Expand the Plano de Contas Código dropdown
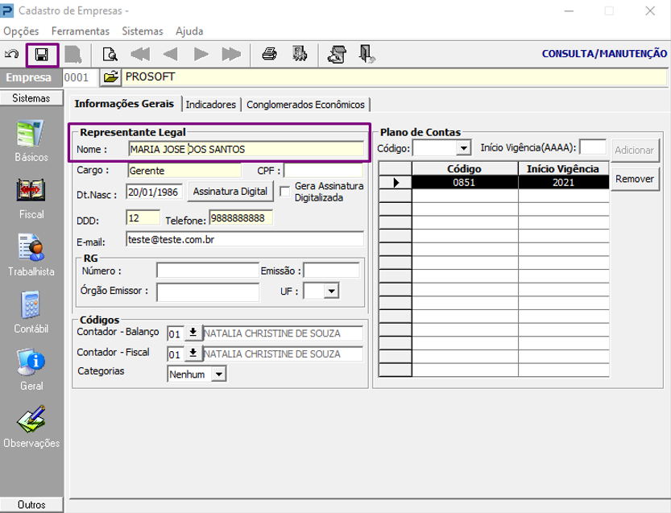The width and height of the screenshot is (671, 513). [463, 149]
